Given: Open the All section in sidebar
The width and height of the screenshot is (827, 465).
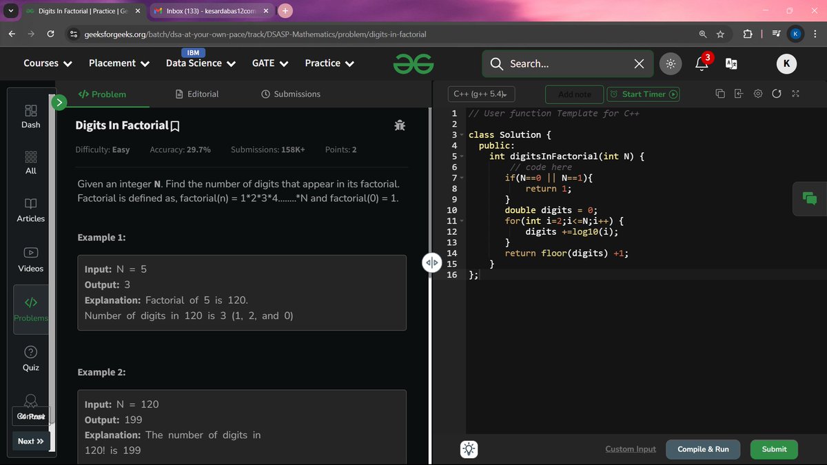Looking at the screenshot, I should [x=31, y=163].
